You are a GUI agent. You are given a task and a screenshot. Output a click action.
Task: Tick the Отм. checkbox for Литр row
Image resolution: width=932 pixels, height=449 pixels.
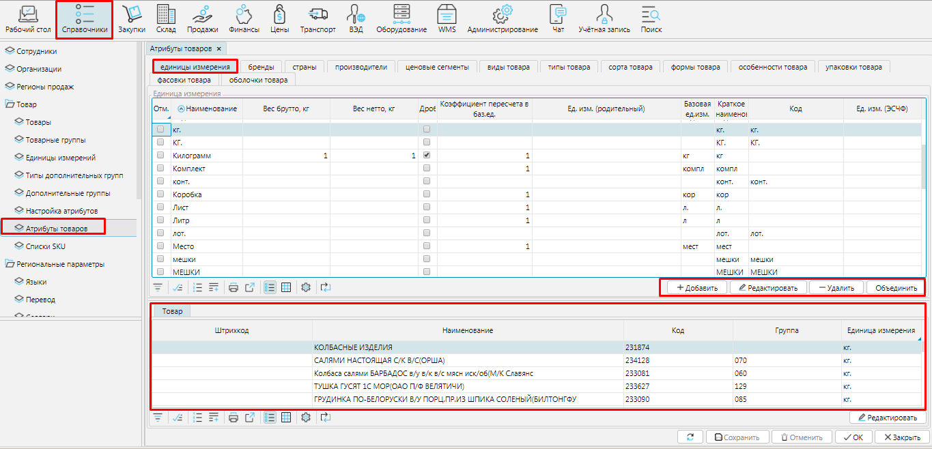[160, 221]
